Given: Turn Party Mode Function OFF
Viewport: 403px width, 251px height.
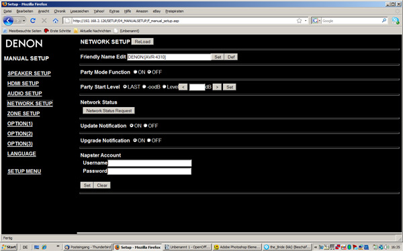Looking at the screenshot, I should (149, 72).
